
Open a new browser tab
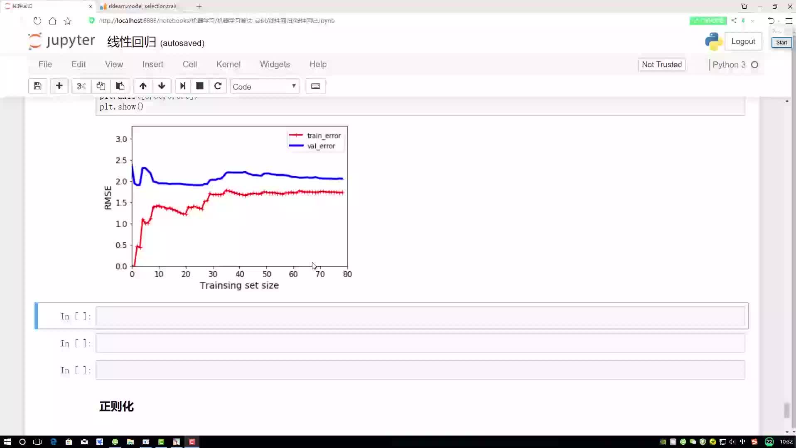pyautogui.click(x=199, y=6)
